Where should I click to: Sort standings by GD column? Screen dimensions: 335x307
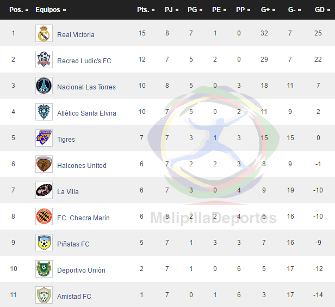tap(322, 10)
